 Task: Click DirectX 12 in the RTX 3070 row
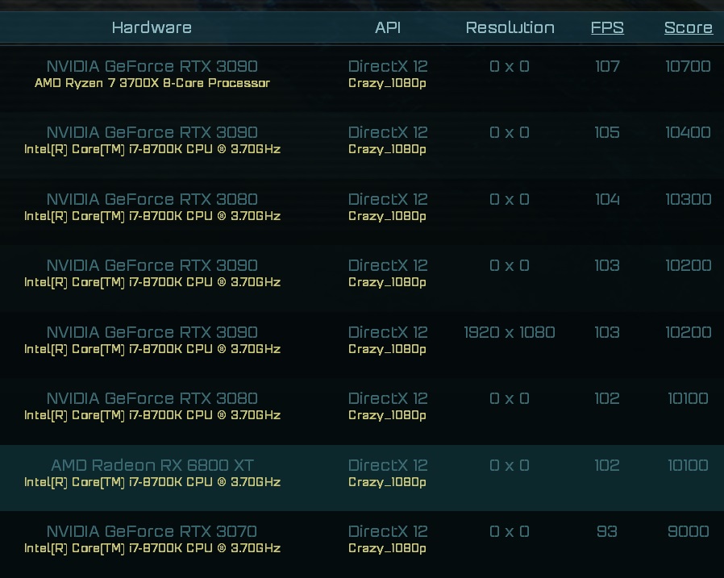point(388,531)
